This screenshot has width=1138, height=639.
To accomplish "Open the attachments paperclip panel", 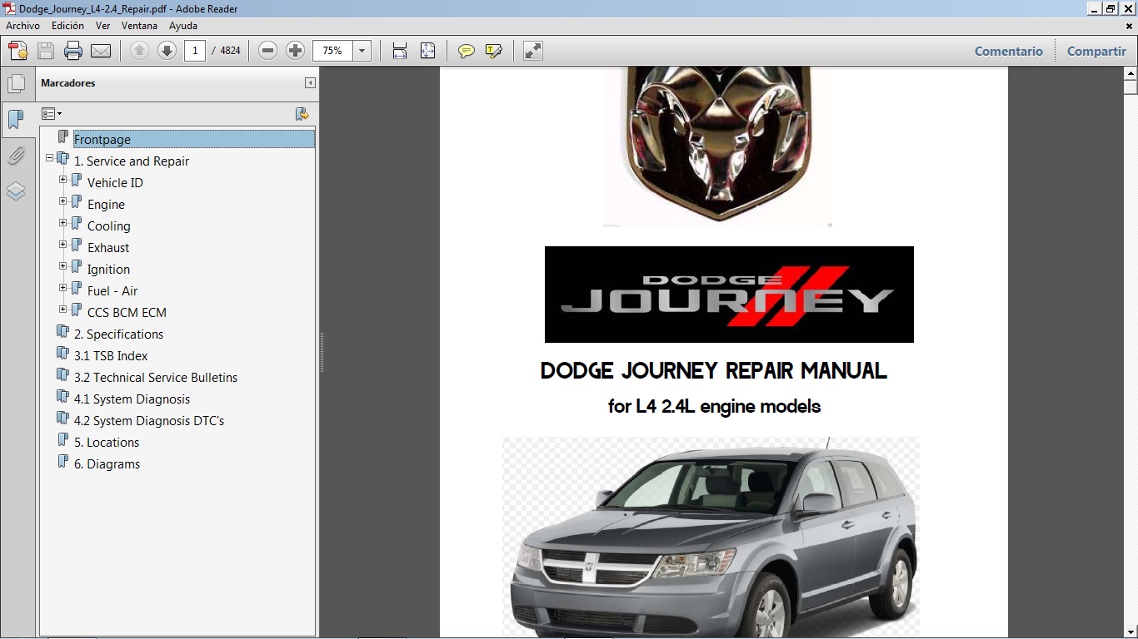I will coord(16,156).
